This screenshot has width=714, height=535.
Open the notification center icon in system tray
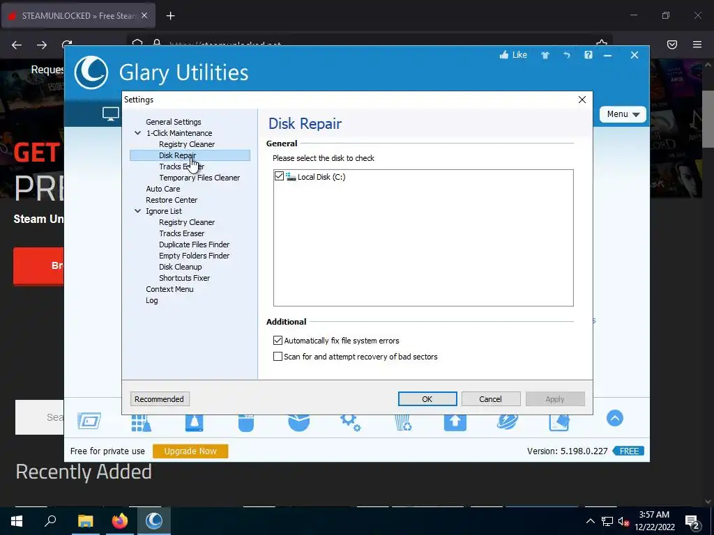tap(692, 522)
